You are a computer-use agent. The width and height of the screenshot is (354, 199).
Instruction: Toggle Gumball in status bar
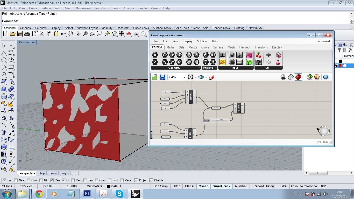pos(241,186)
